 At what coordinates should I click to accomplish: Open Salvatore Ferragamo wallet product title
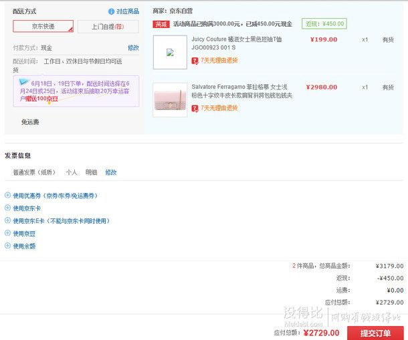click(241, 91)
